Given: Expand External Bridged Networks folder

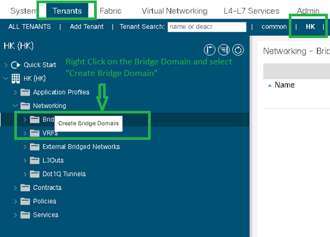Looking at the screenshot, I should pyautogui.click(x=25, y=147).
